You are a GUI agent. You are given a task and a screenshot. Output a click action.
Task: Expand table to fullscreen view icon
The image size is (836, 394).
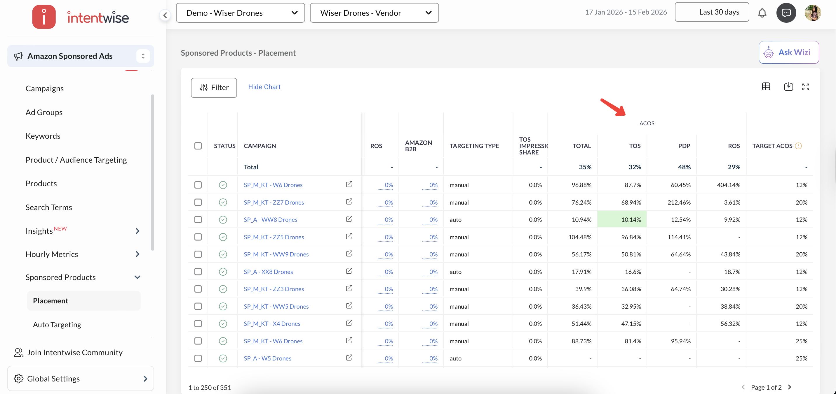click(805, 87)
